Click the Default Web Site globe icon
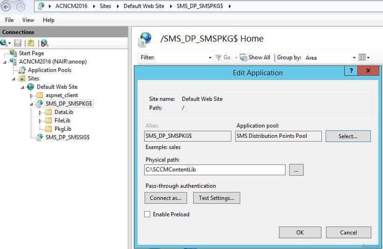Screen dimensions: 383x249 click(x=30, y=86)
